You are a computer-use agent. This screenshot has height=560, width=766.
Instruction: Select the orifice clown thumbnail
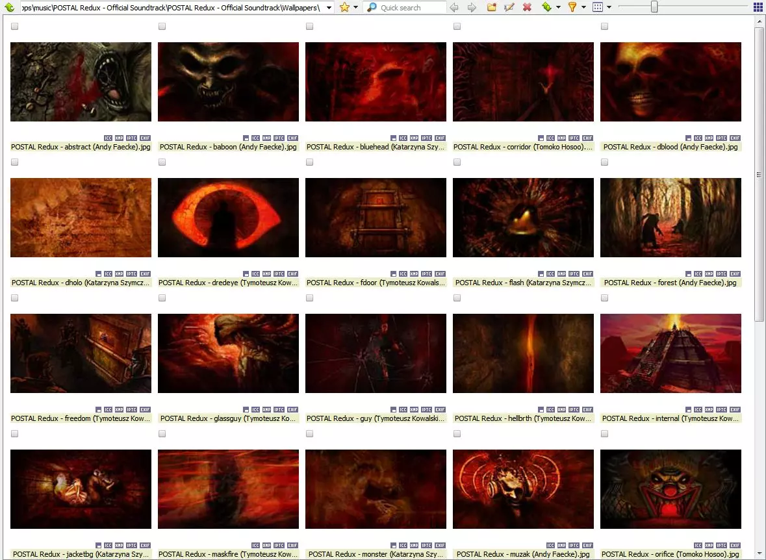670,489
